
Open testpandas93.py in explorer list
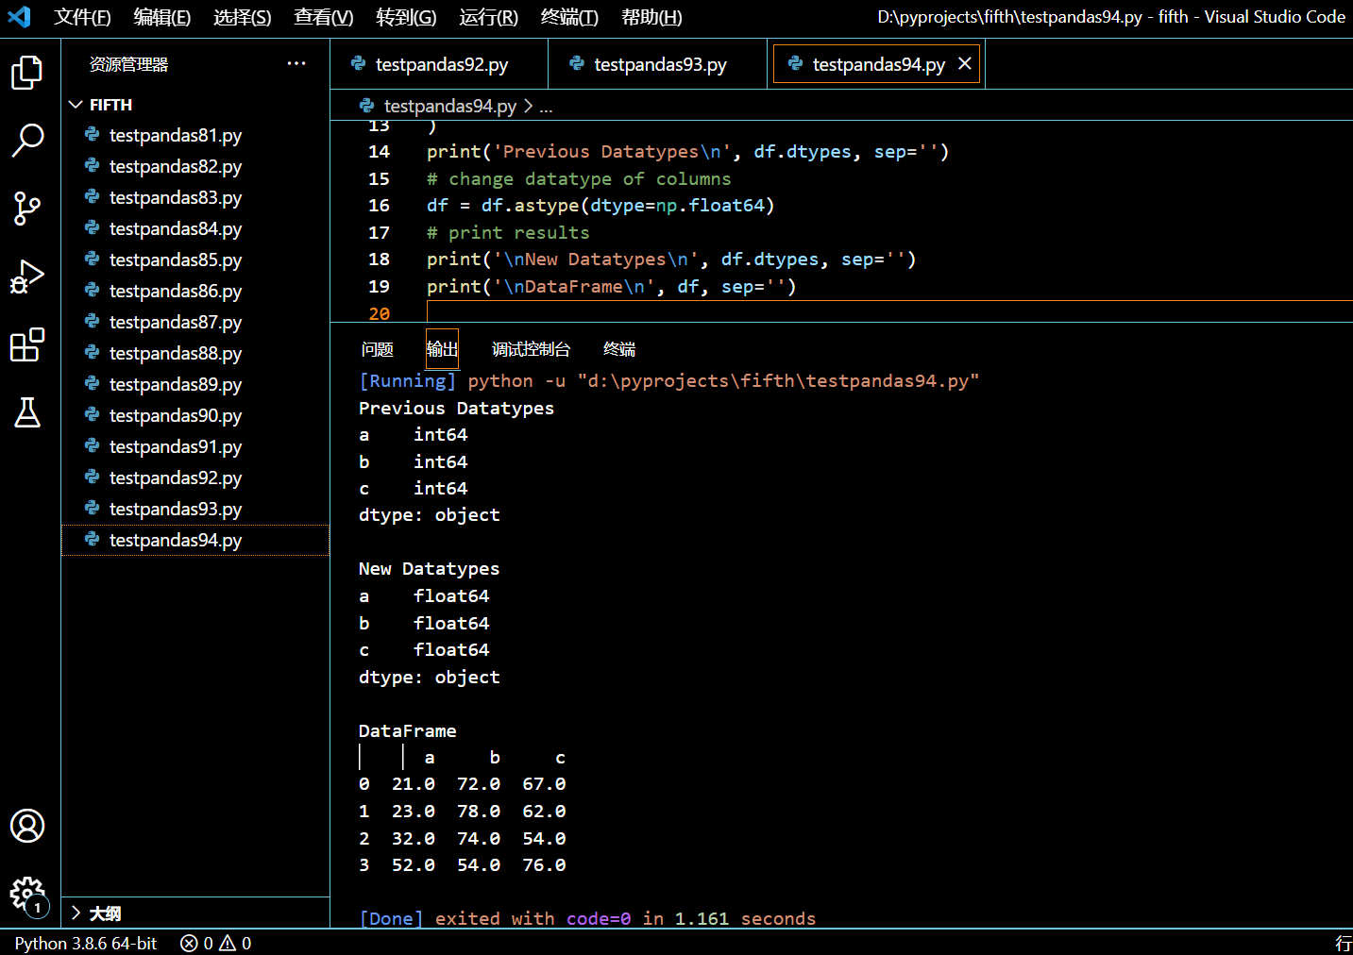tap(195, 509)
